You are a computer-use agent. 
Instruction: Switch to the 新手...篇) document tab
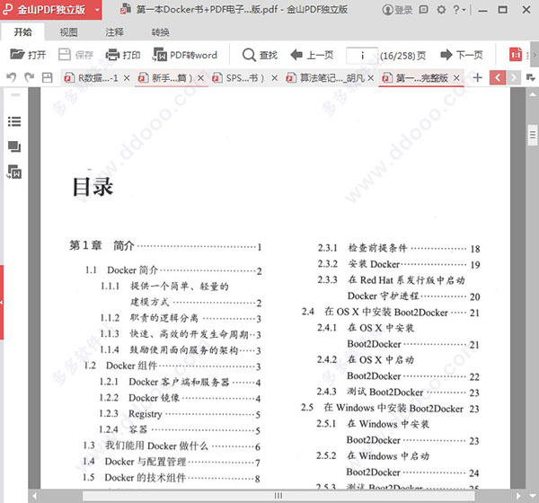click(166, 78)
